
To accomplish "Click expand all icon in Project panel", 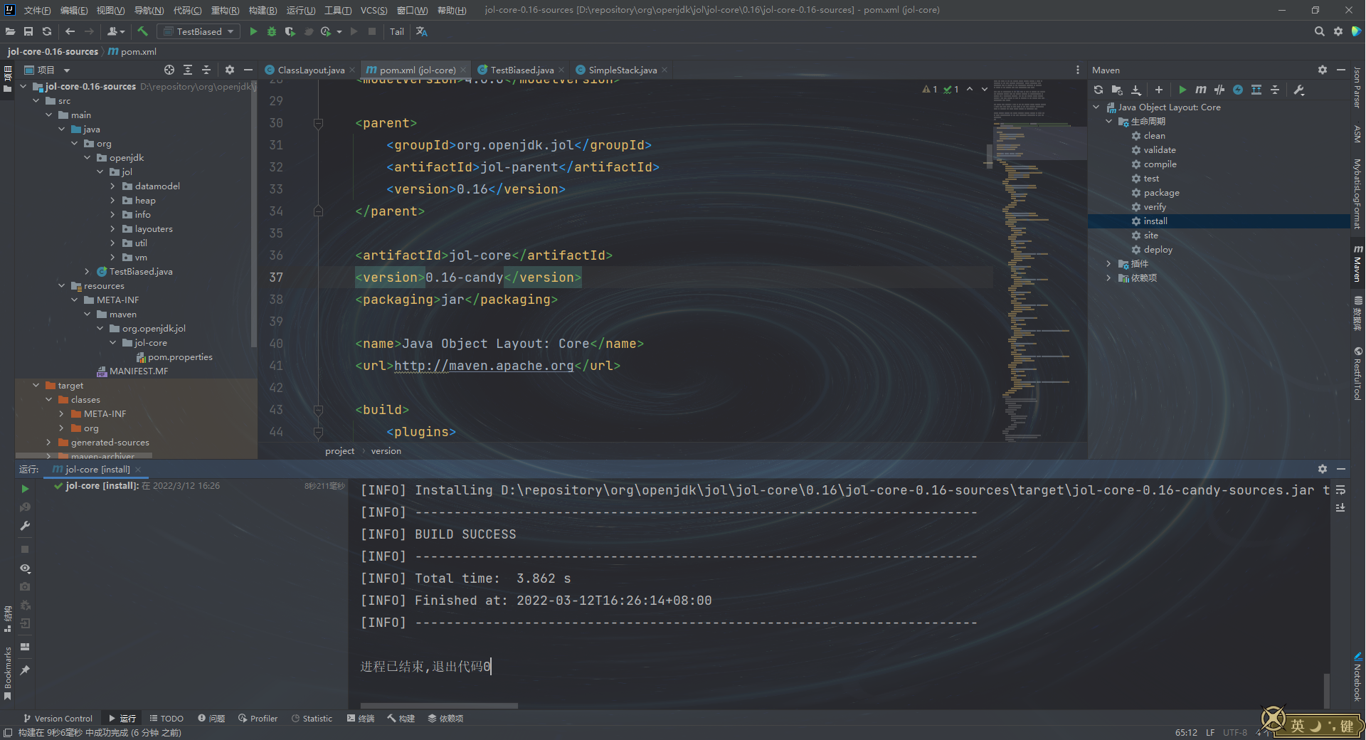I will pyautogui.click(x=188, y=70).
